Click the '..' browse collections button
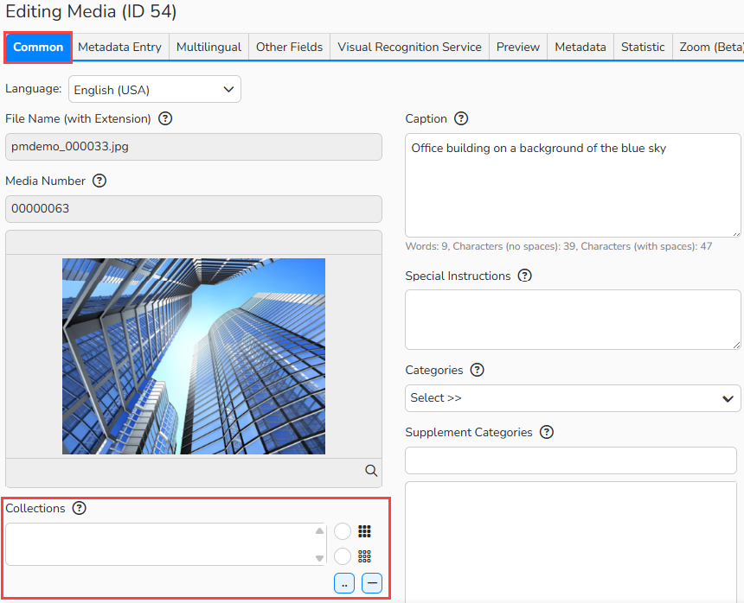This screenshot has height=603, width=744. 344,583
